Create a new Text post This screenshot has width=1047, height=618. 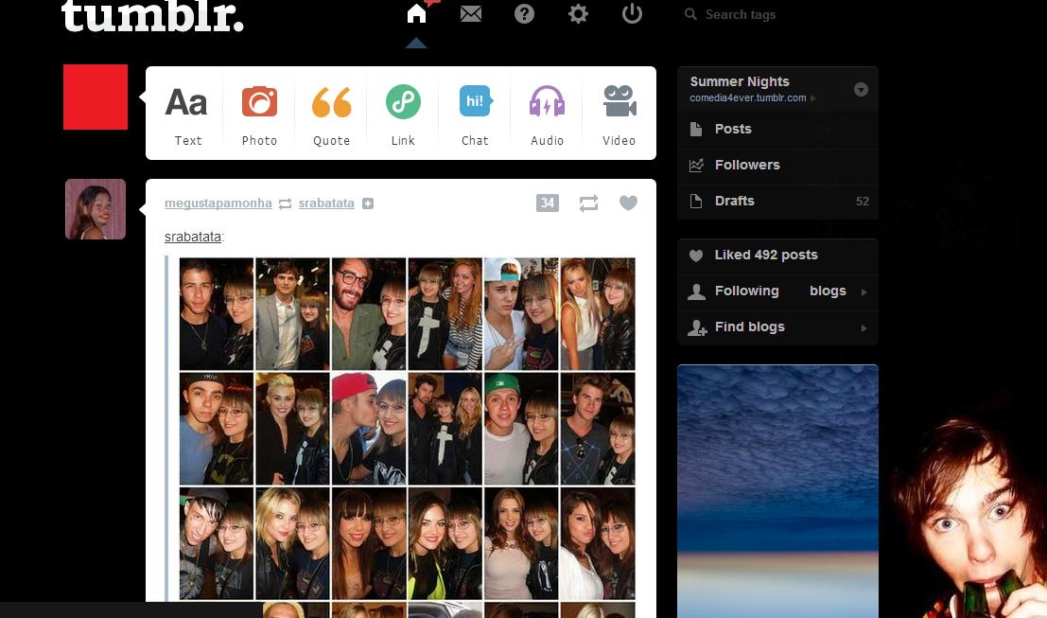(x=187, y=115)
